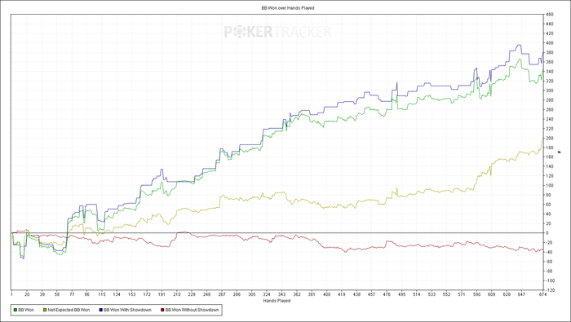Click the y-axis tick value 0
Viewport: 571px width, 322px height.
547,233
